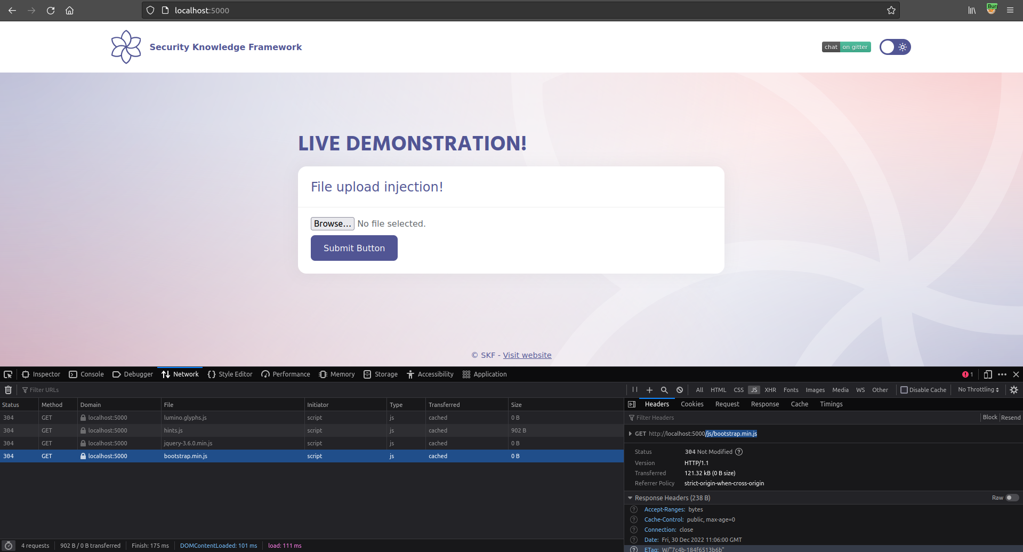Pause network recording button
This screenshot has height=552, width=1023.
635,390
